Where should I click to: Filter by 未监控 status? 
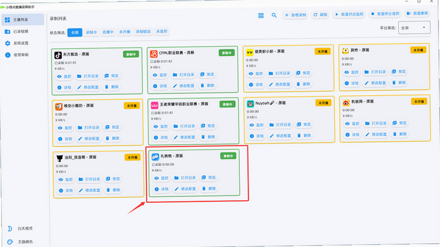point(162,31)
